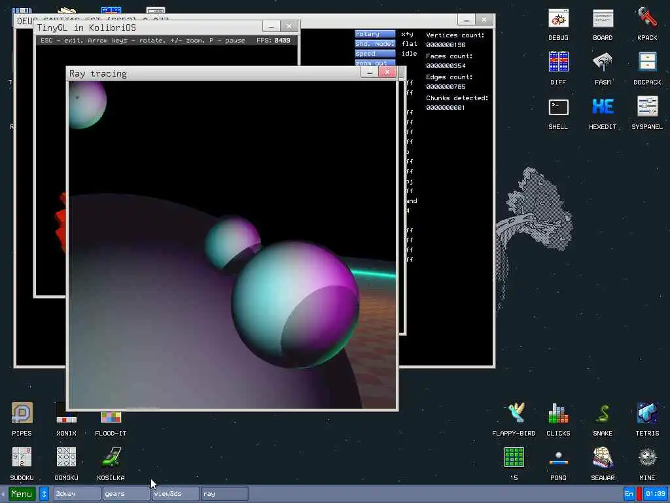
Task: Click the 01:09 taskbar clock
Action: pos(655,494)
